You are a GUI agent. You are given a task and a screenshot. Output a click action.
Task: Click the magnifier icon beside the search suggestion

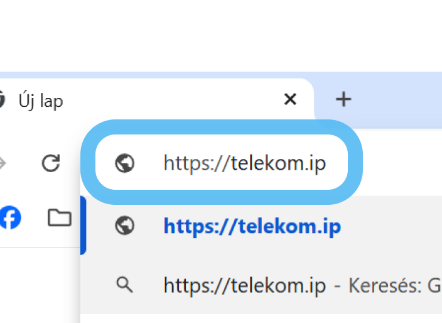coord(125,285)
